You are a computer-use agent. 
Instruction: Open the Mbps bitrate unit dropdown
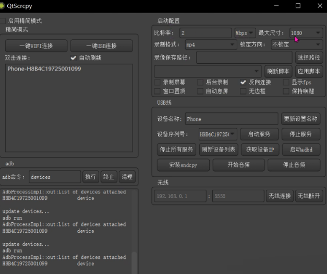point(245,33)
